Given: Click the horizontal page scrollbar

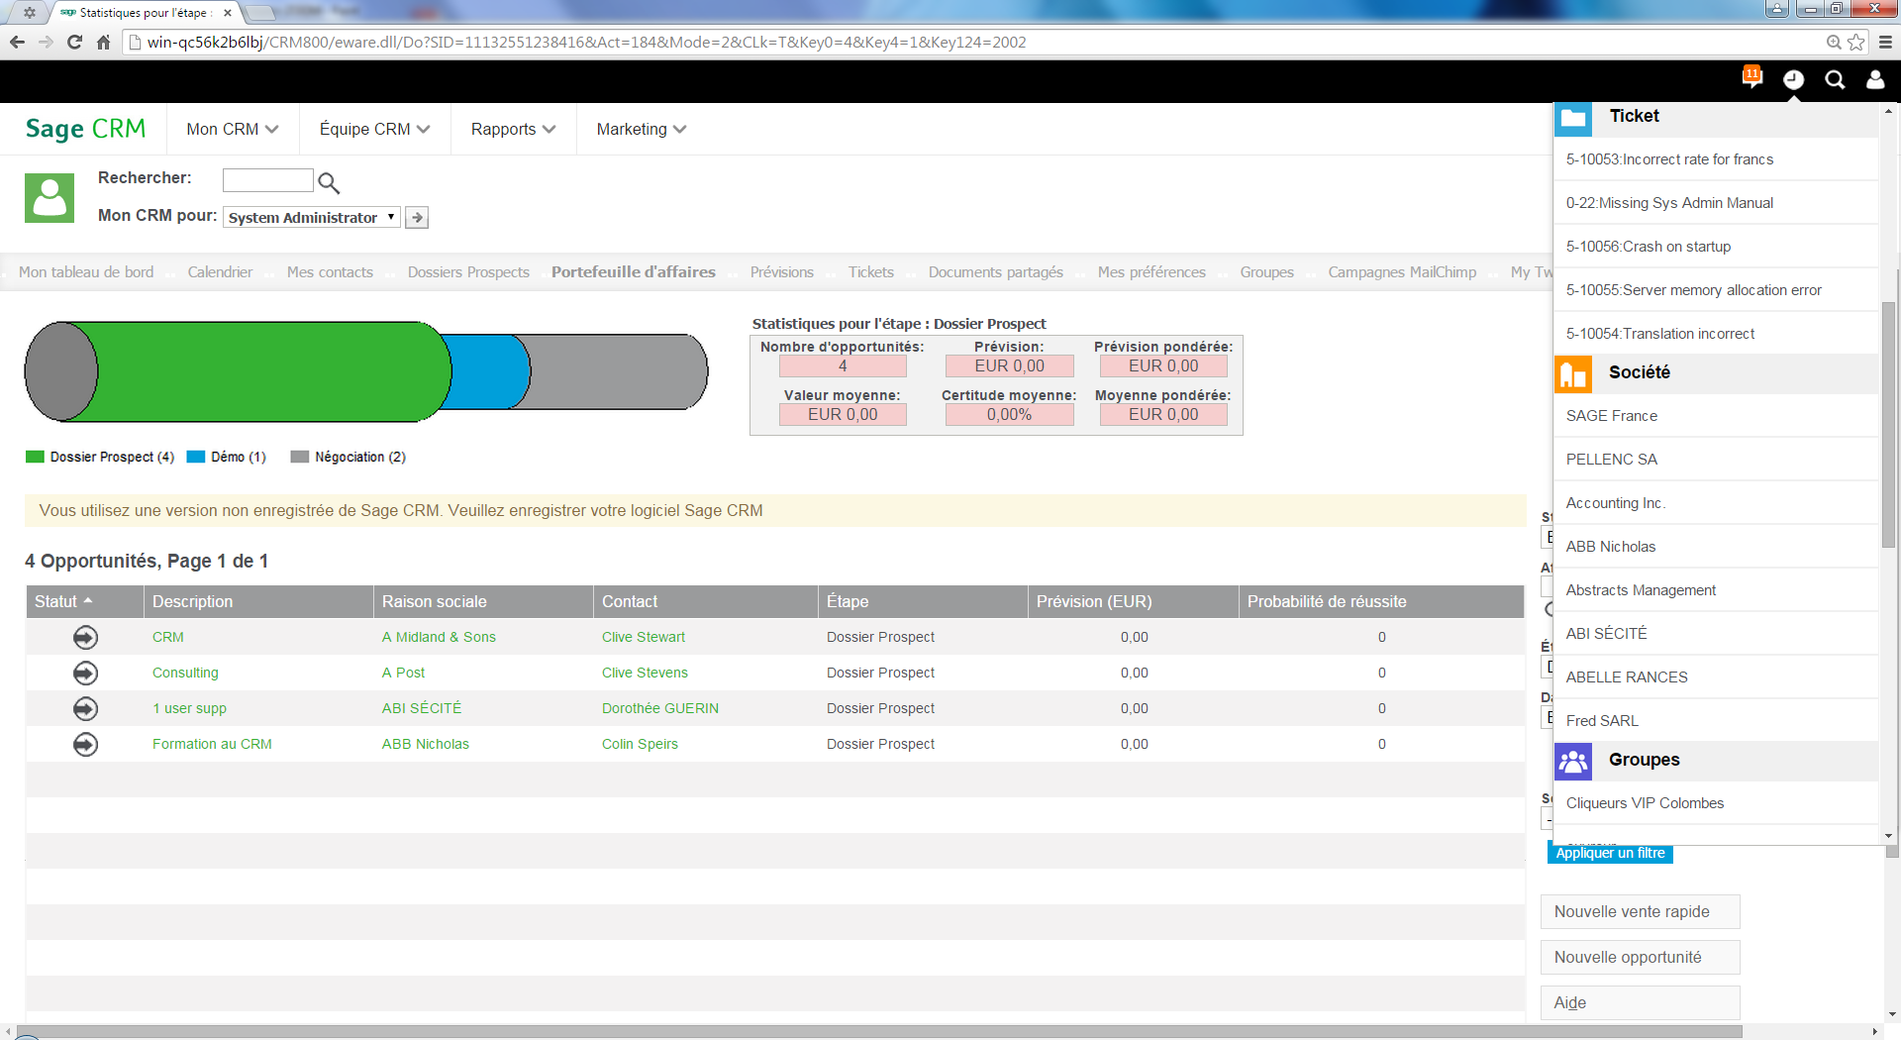Looking at the screenshot, I should [881, 1032].
